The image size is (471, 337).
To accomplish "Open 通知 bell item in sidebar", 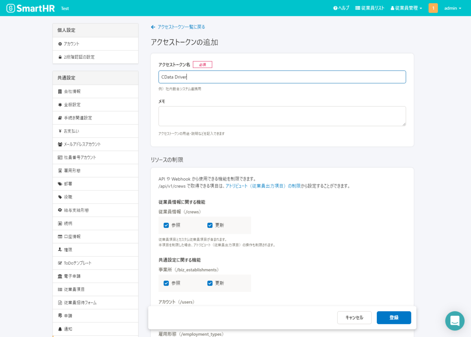I will (x=95, y=329).
